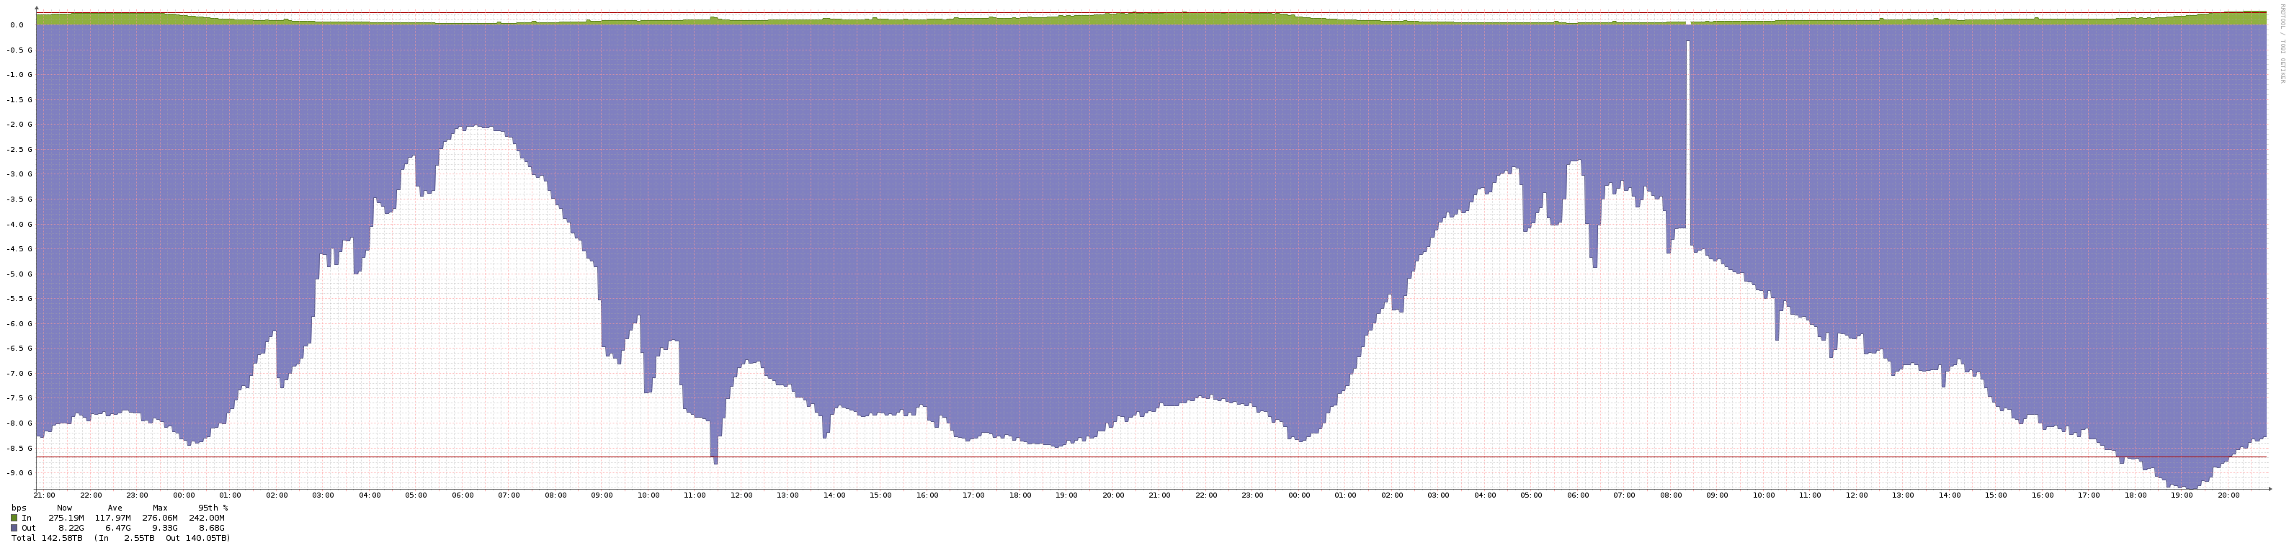Select the 'Ave' column header
2289x548 pixels.
point(115,508)
